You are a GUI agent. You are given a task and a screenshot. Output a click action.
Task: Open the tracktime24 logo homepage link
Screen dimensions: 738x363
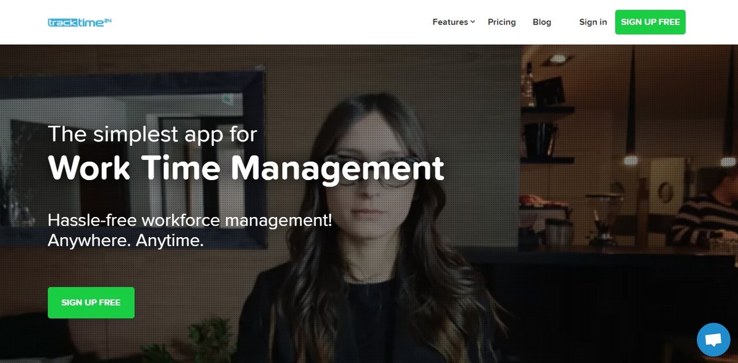point(80,22)
